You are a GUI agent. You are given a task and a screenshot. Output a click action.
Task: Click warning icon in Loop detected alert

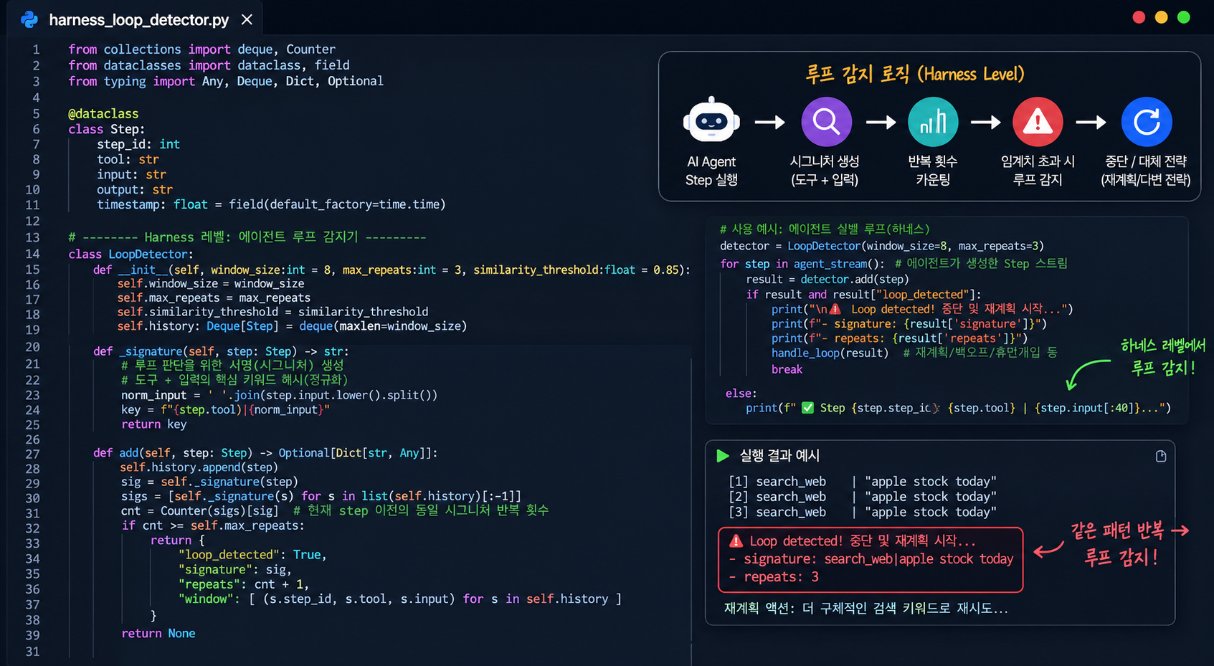tap(736, 541)
